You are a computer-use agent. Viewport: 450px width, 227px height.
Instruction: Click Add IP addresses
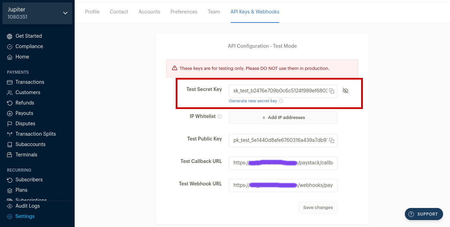(283, 117)
